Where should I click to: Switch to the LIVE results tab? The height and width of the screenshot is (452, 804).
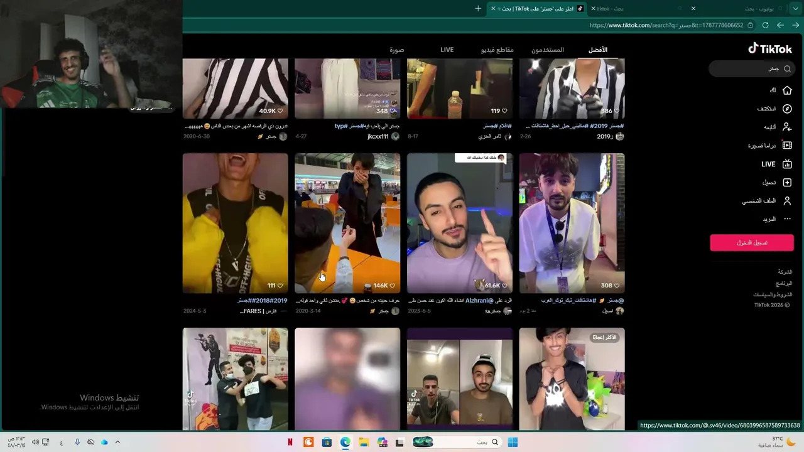click(447, 50)
